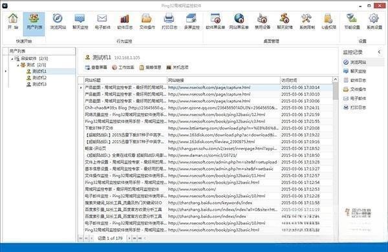Collapse the root software tree node [2/3]
Screen dimensions: 388x252
[x=12, y=59]
